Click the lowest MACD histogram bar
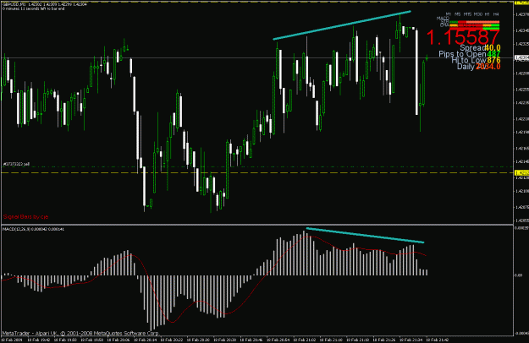529x343 pixels. click(151, 303)
